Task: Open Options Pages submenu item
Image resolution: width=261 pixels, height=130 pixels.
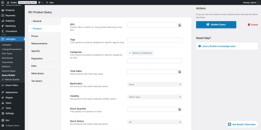Action: [9, 71]
